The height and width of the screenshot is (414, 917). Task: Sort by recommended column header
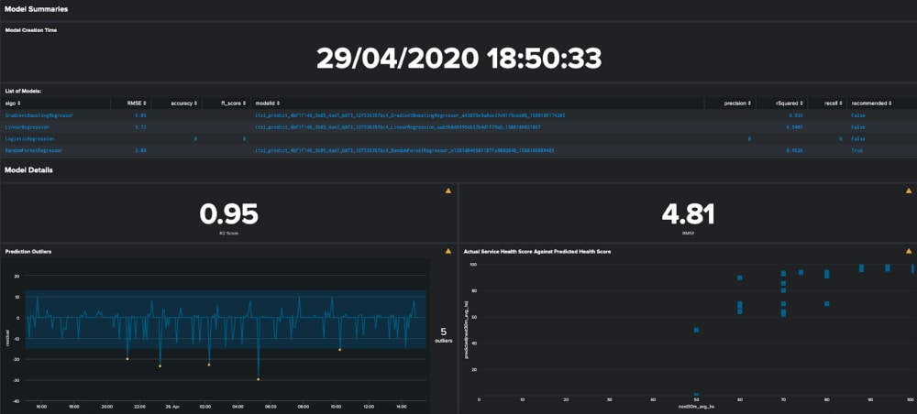[871, 103]
